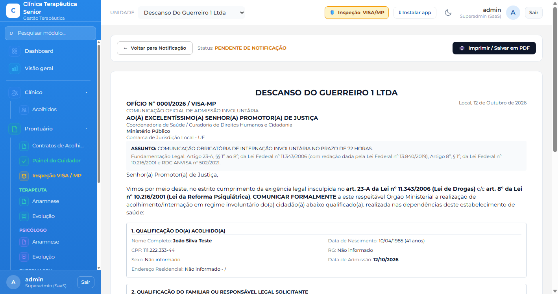The height and width of the screenshot is (294, 558).
Task: Click the Psicólogo Evolução icon
Action: pos(24,257)
